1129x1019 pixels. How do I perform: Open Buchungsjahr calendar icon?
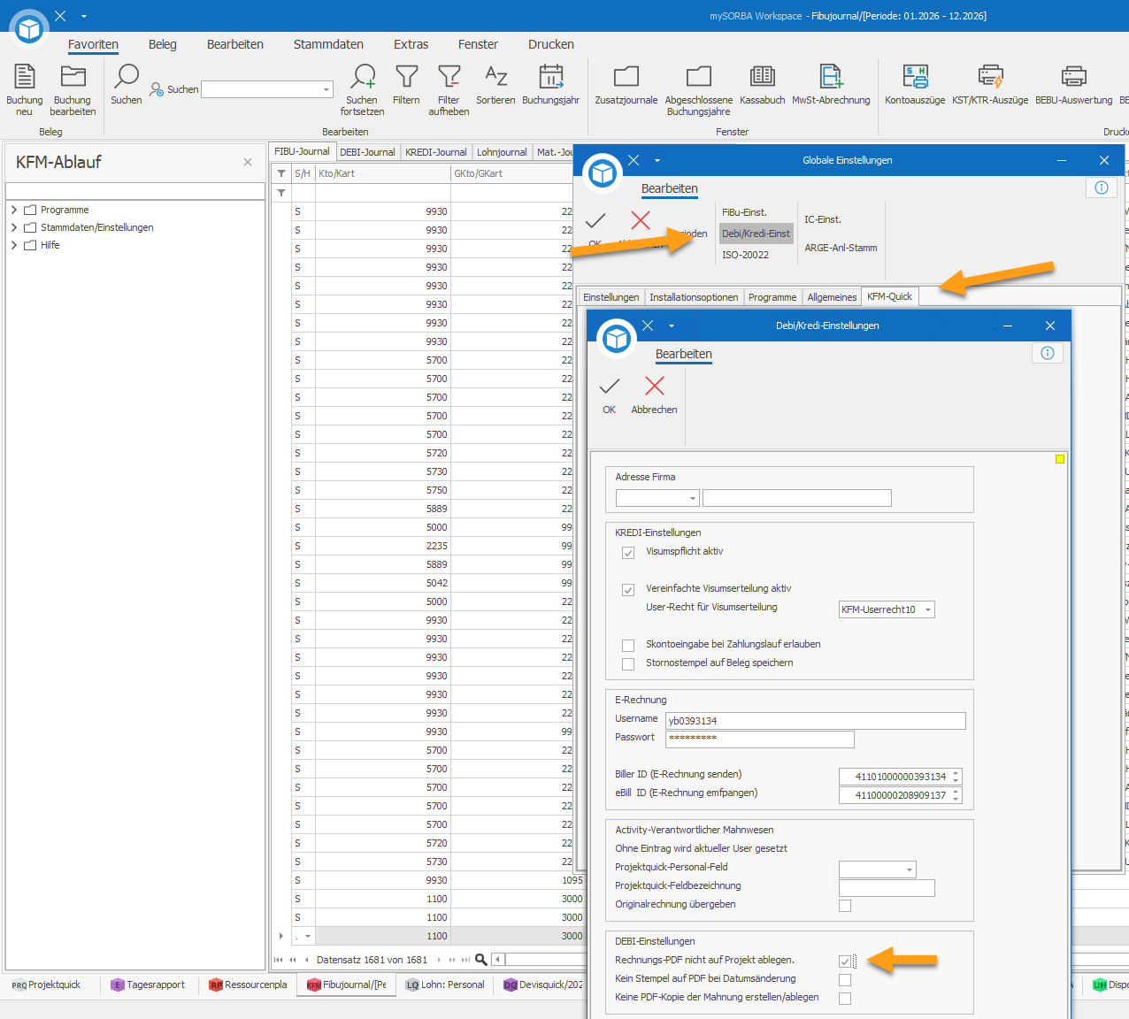551,77
